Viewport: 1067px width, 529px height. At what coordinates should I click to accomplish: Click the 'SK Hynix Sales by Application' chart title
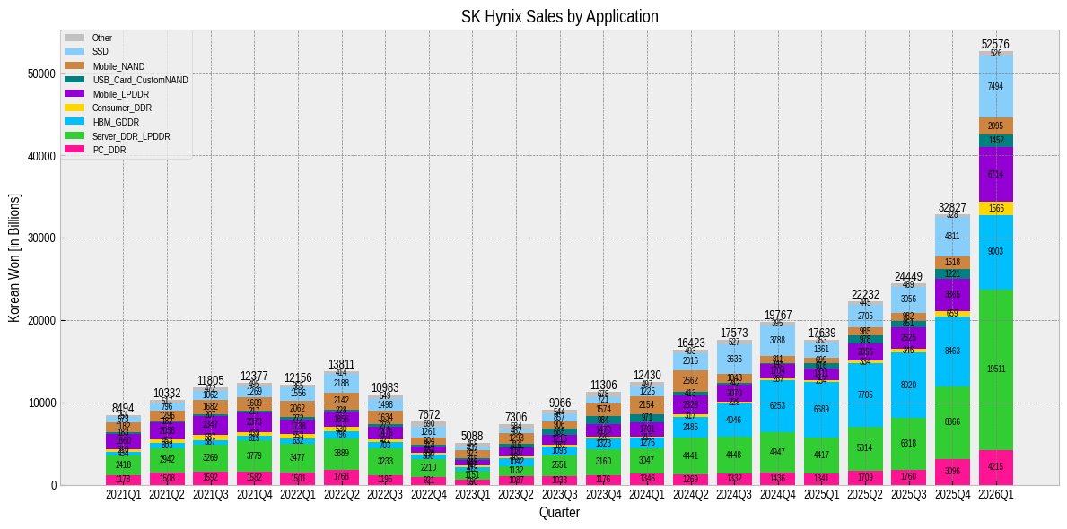tap(560, 16)
